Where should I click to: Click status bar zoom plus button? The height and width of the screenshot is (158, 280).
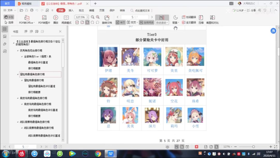click(x=271, y=147)
